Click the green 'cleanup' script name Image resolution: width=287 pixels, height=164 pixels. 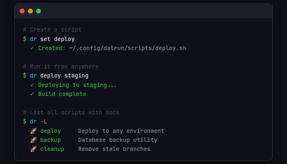coord(52,149)
